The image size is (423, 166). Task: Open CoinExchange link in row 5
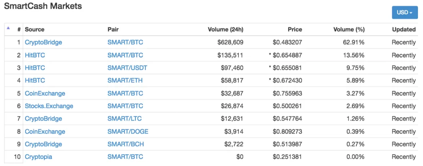[45, 93]
